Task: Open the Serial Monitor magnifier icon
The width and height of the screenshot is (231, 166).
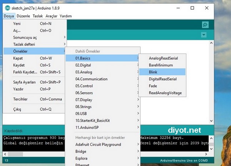Action: 205,25
